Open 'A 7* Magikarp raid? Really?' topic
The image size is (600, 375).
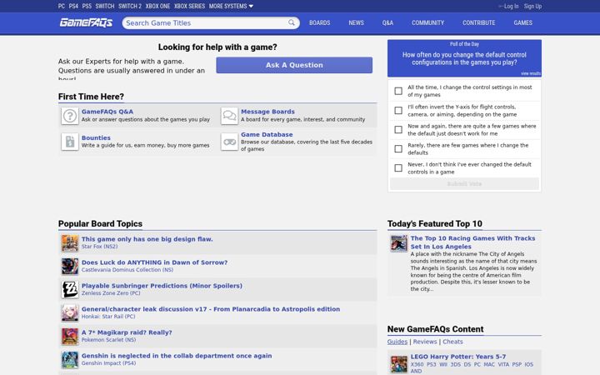coord(127,332)
